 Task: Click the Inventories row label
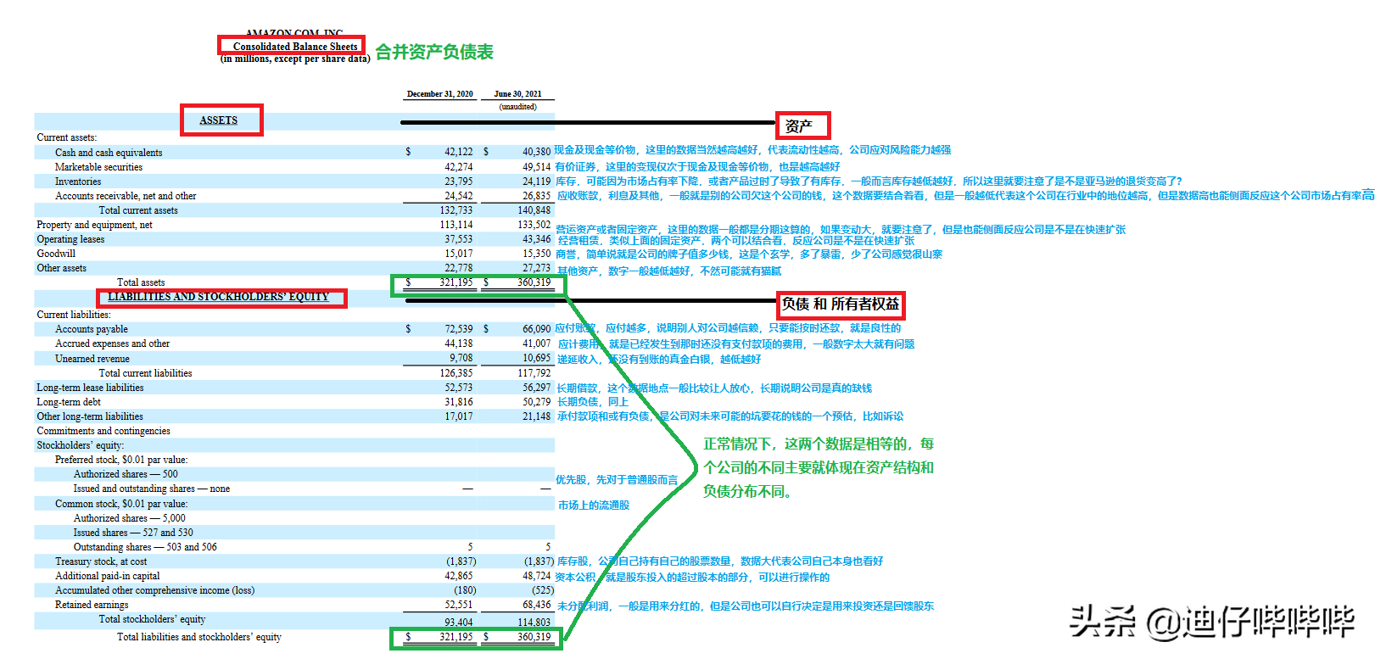pos(78,182)
